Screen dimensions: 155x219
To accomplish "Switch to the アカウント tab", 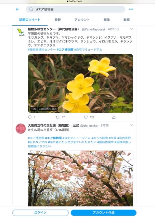I will [82, 20].
